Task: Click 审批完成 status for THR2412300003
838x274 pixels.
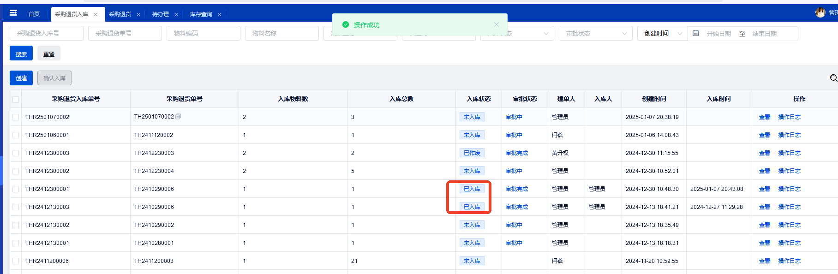Action: click(517, 153)
